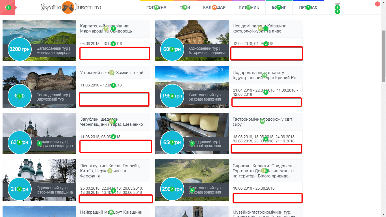Open the Лісові пустині Києва tour link
The image size is (386, 217).
pos(110,171)
